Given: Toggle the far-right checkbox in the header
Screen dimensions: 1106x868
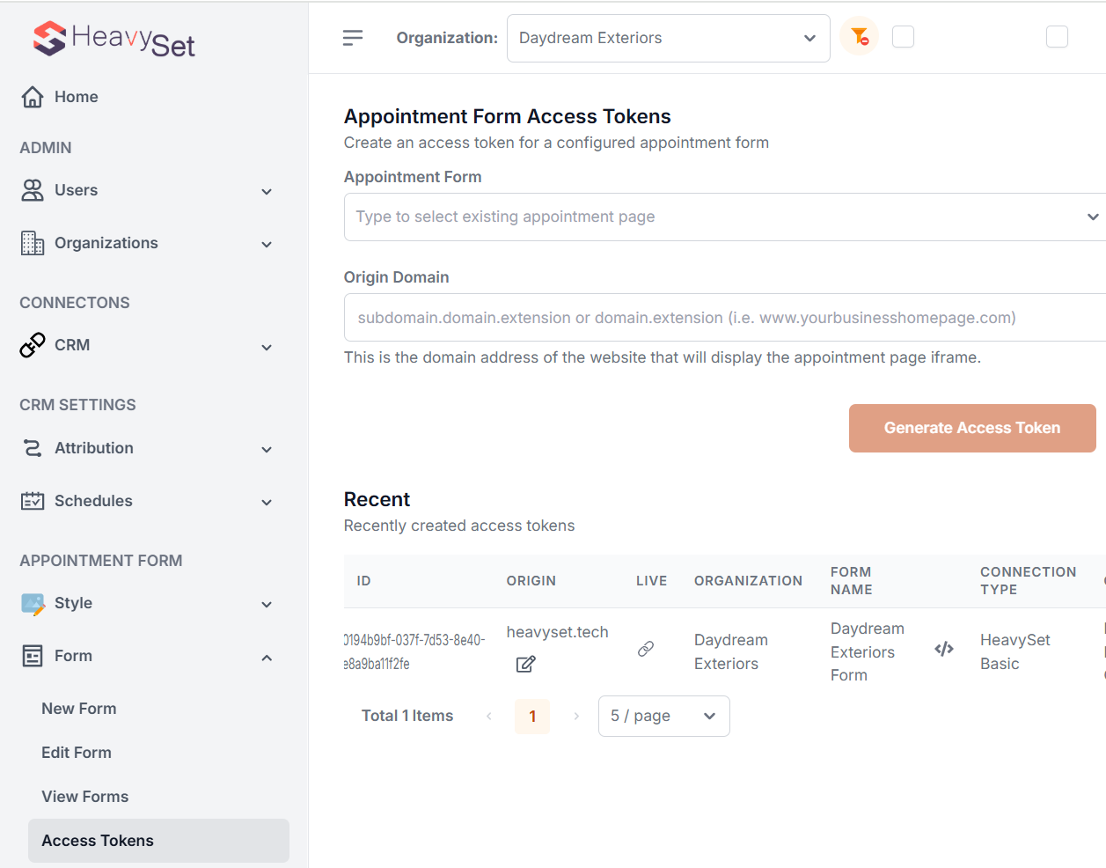Looking at the screenshot, I should pyautogui.click(x=1057, y=37).
